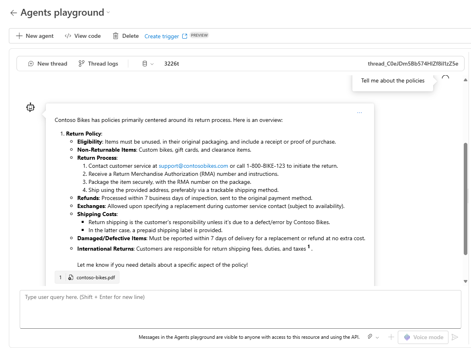Click the Delete label
Viewport: 471px width, 348px height.
click(x=130, y=36)
